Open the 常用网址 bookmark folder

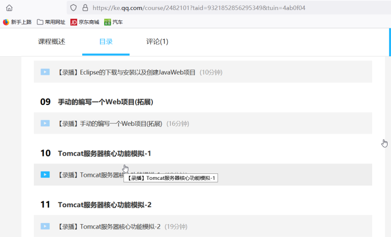51,22
